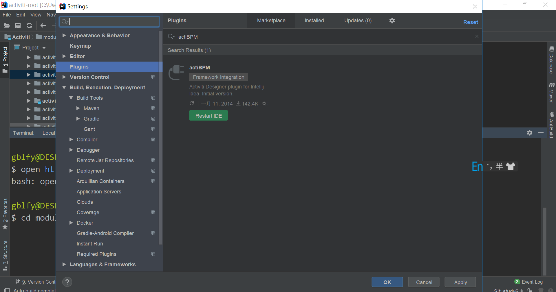This screenshot has width=556, height=292.
Task: Click the Maven project-level settings icon
Action: point(153,108)
